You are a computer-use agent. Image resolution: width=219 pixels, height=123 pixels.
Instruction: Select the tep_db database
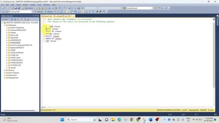tap(13, 68)
